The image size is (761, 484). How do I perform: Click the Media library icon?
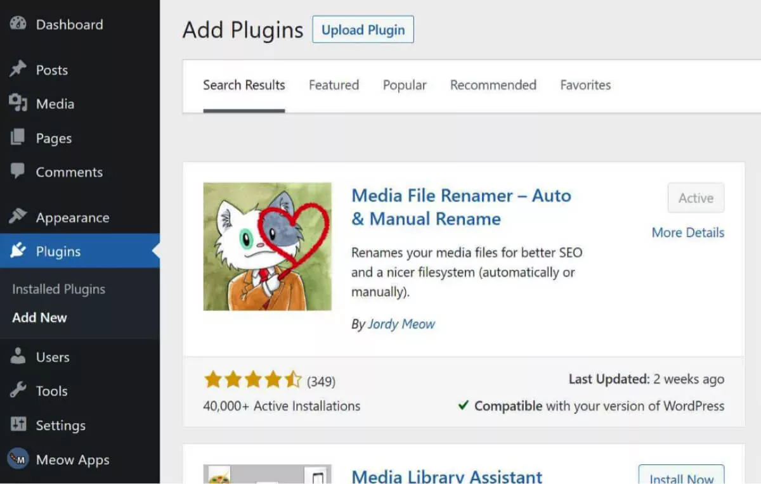coord(18,103)
